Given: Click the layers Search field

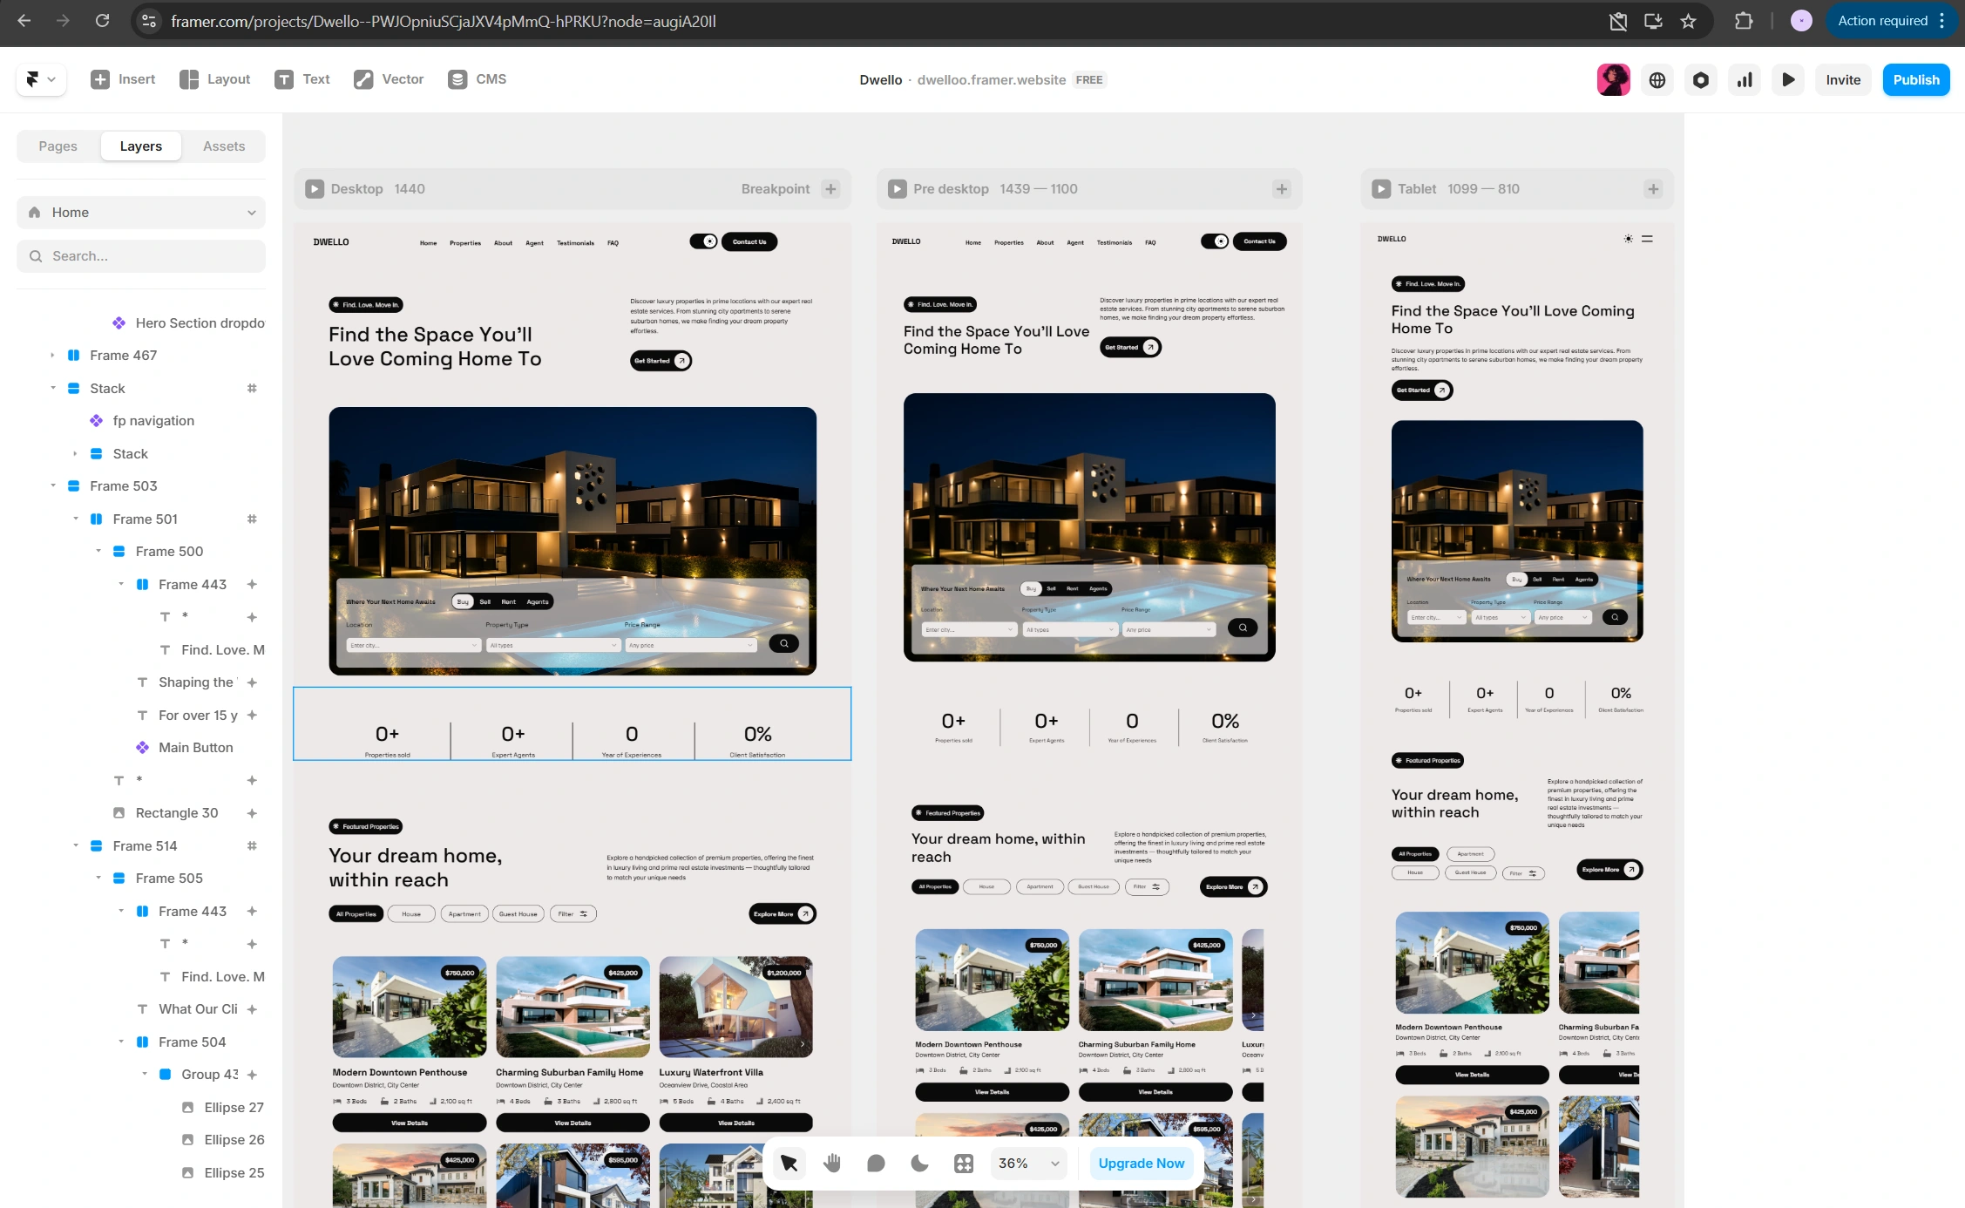Looking at the screenshot, I should pyautogui.click(x=141, y=255).
